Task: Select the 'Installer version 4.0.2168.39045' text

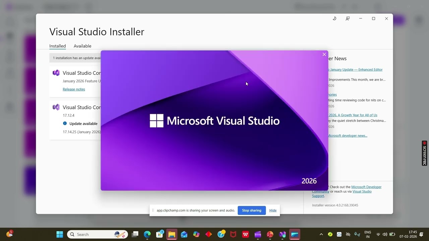Action: pos(335,205)
